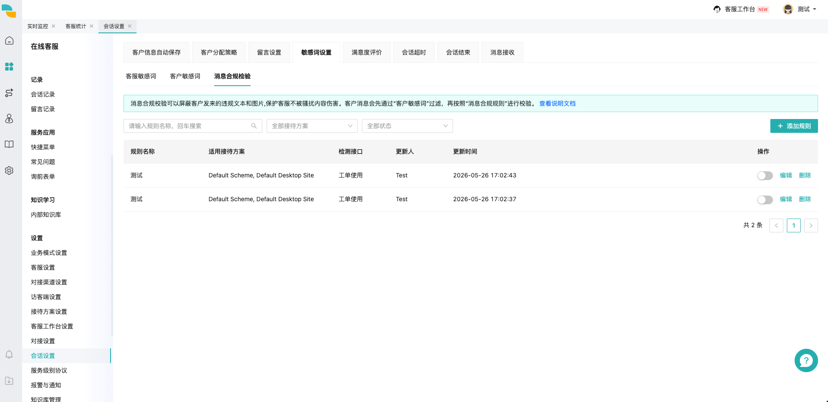The image size is (828, 402).
Task: Open the apps grid icon in left rail
Action: click(x=9, y=67)
